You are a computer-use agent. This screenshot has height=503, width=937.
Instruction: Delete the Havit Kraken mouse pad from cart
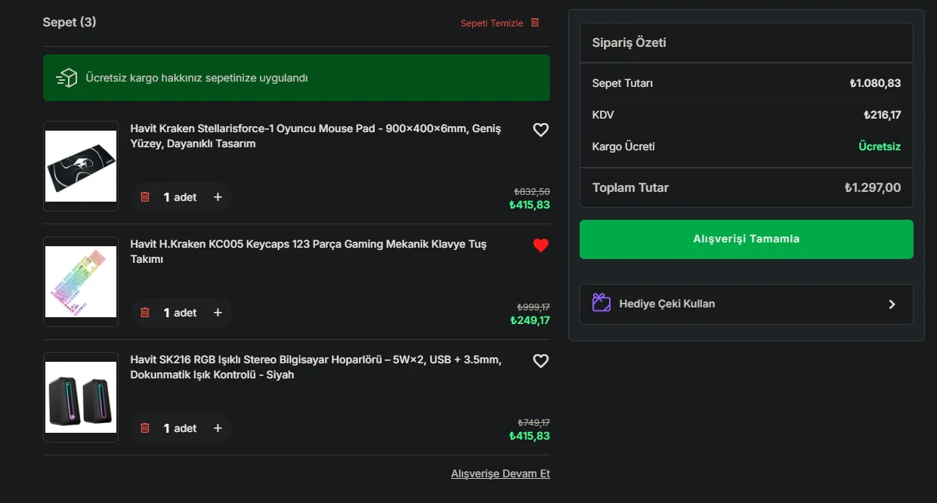145,197
